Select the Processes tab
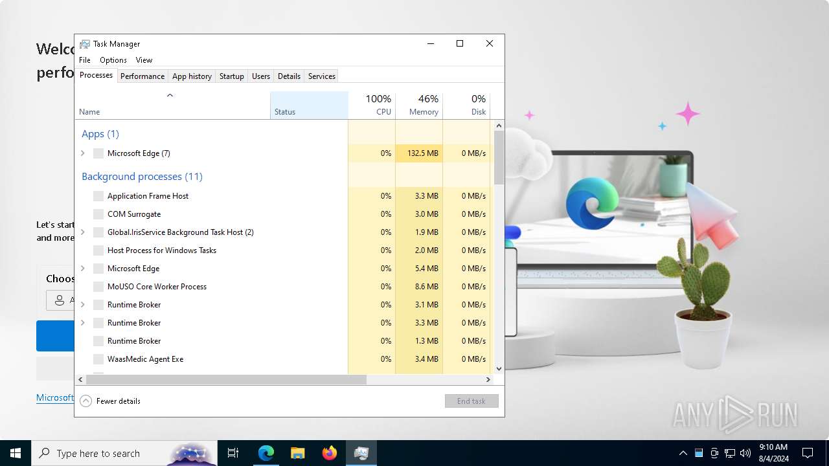The height and width of the screenshot is (466, 829). tap(96, 75)
